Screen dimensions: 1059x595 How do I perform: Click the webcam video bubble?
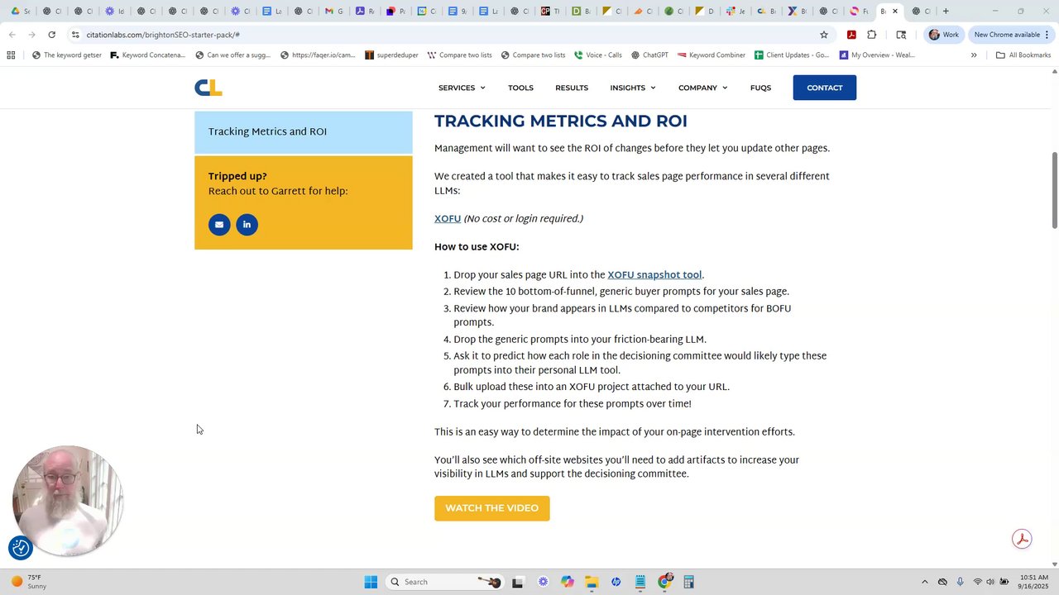[68, 501]
